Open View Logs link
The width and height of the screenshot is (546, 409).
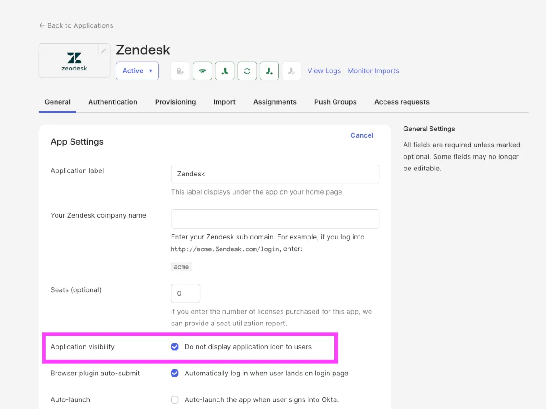[x=324, y=71]
